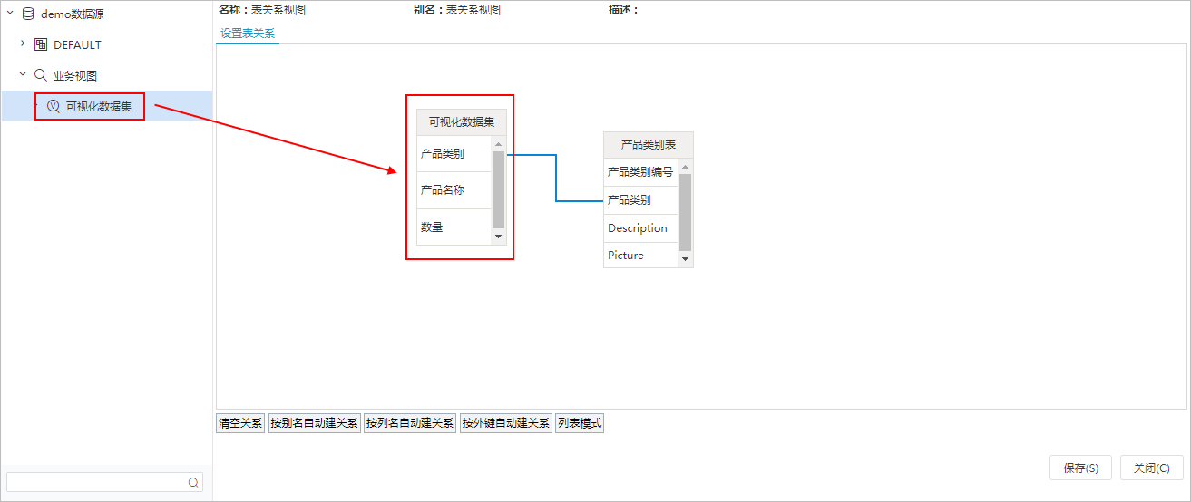Click the 描述 label

pos(623,10)
